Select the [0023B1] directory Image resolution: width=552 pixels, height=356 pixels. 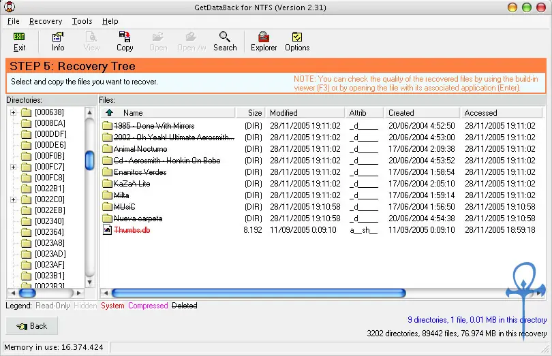tap(50, 276)
